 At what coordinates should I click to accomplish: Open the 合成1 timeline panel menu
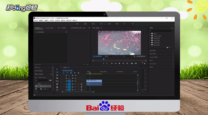pyautogui.click(x=69, y=68)
